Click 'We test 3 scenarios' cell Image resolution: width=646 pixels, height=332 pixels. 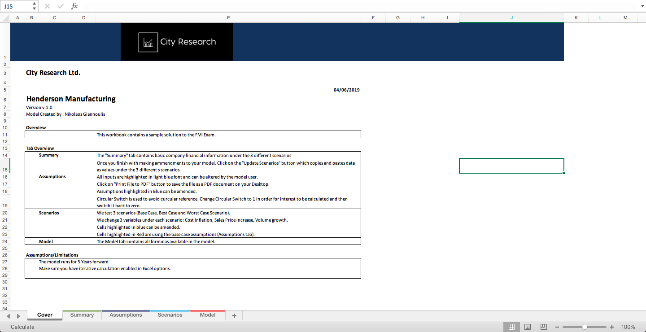tap(163, 213)
